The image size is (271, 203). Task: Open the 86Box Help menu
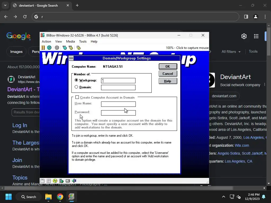coord(94,41)
